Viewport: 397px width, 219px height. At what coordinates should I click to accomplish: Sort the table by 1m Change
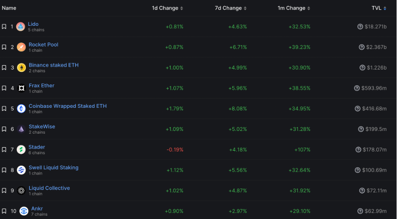click(x=309, y=8)
